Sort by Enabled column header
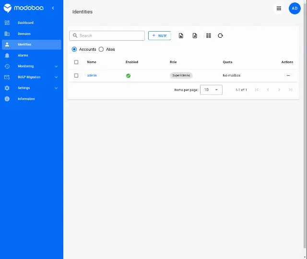Viewport: 307px width, 259px height. pyautogui.click(x=132, y=62)
